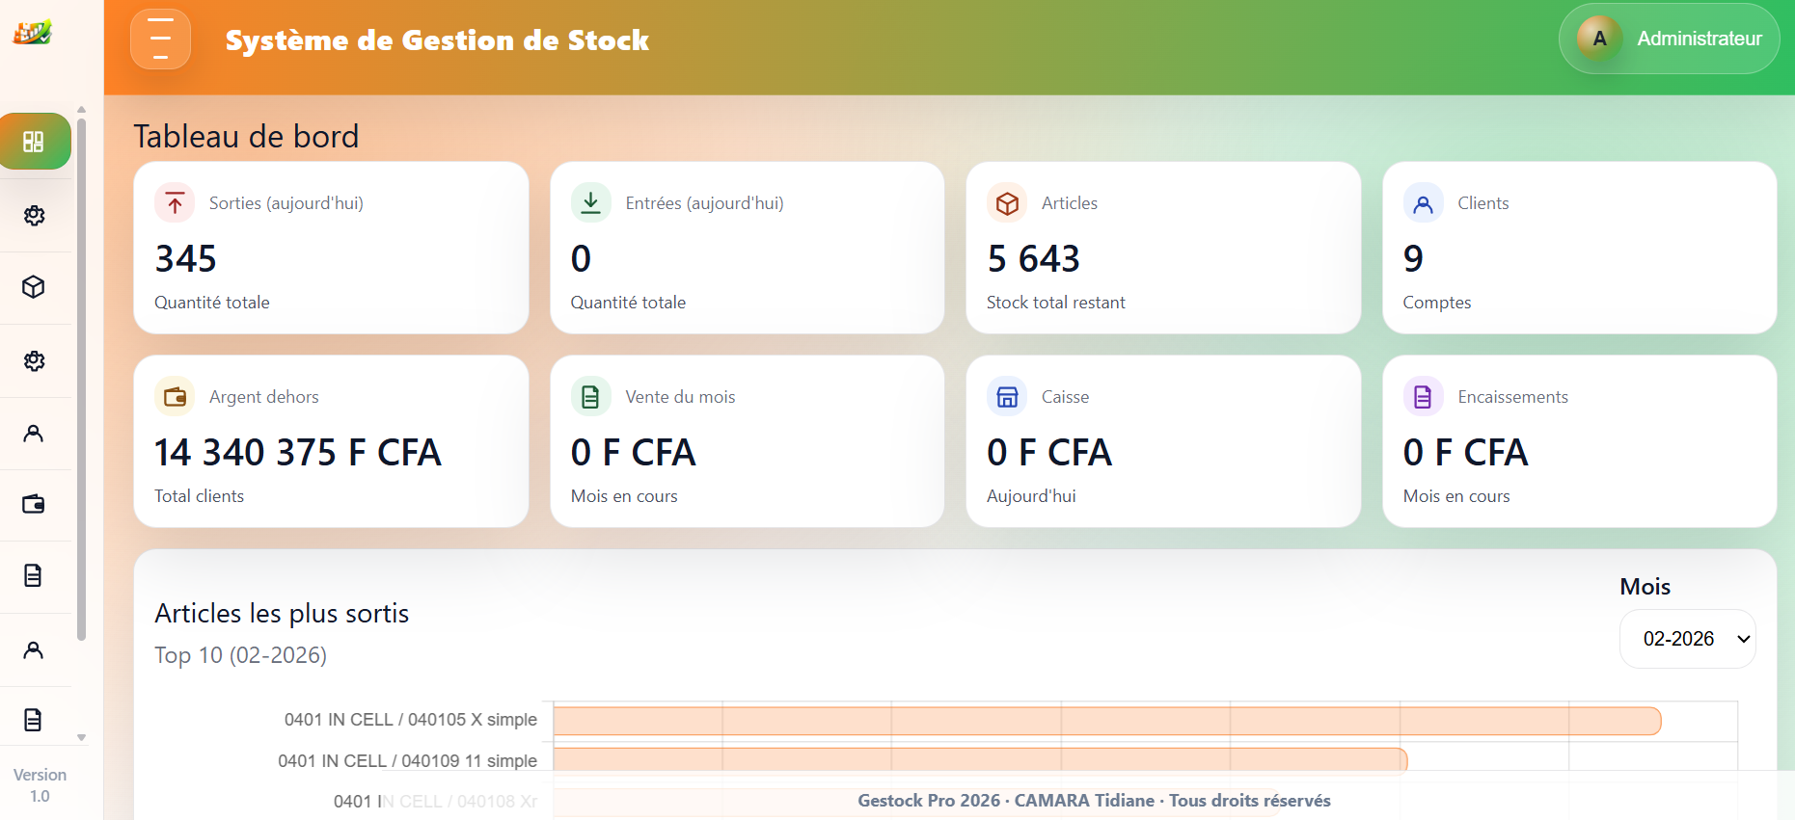Click the '9' clients count
Screen dimensions: 1795x820
[1413, 258]
